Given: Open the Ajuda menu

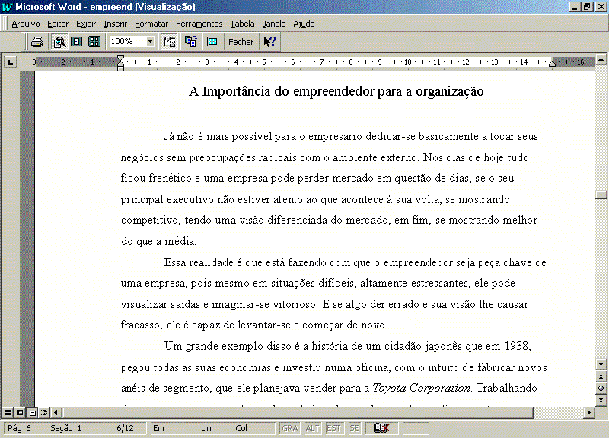Looking at the screenshot, I should click(304, 24).
